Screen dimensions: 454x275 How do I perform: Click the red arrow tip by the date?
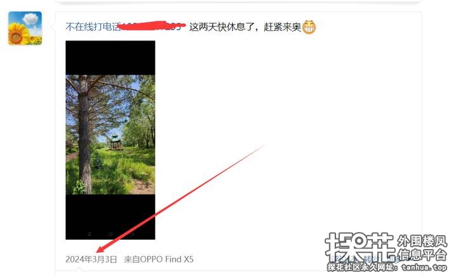click(100, 250)
